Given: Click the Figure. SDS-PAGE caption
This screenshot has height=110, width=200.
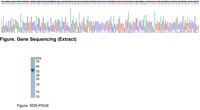Looking at the screenshot, I should (33, 106).
